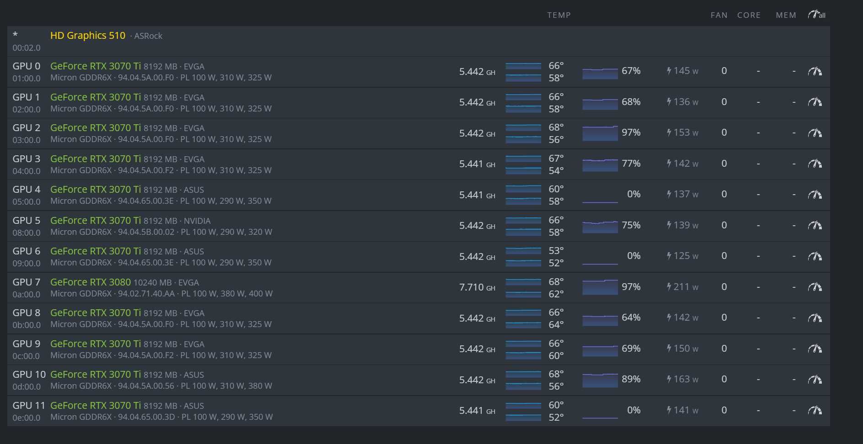The image size is (863, 444).
Task: Click the 64% fan value on GPU 8
Action: [x=631, y=317]
